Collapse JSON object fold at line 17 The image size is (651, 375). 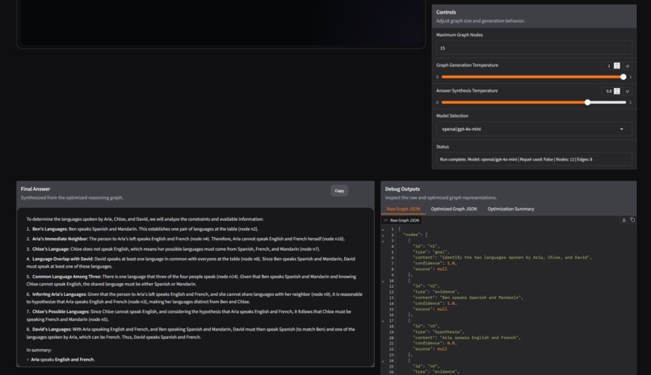(x=383, y=321)
